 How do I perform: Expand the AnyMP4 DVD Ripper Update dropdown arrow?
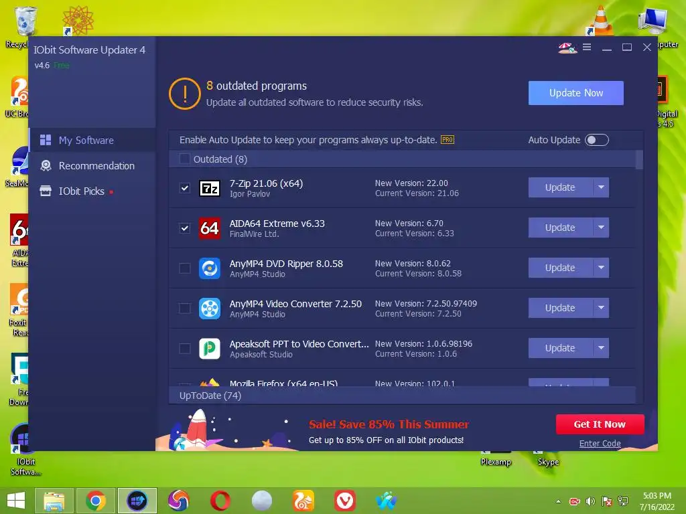click(x=601, y=268)
